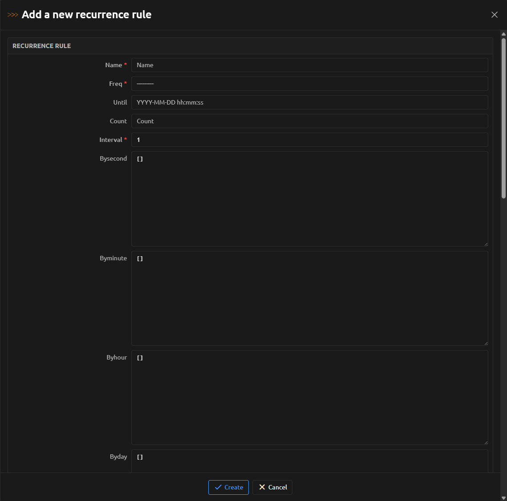The height and width of the screenshot is (501, 507).
Task: Click the 'Add a new recurrence rule' title
Action: [x=86, y=15]
